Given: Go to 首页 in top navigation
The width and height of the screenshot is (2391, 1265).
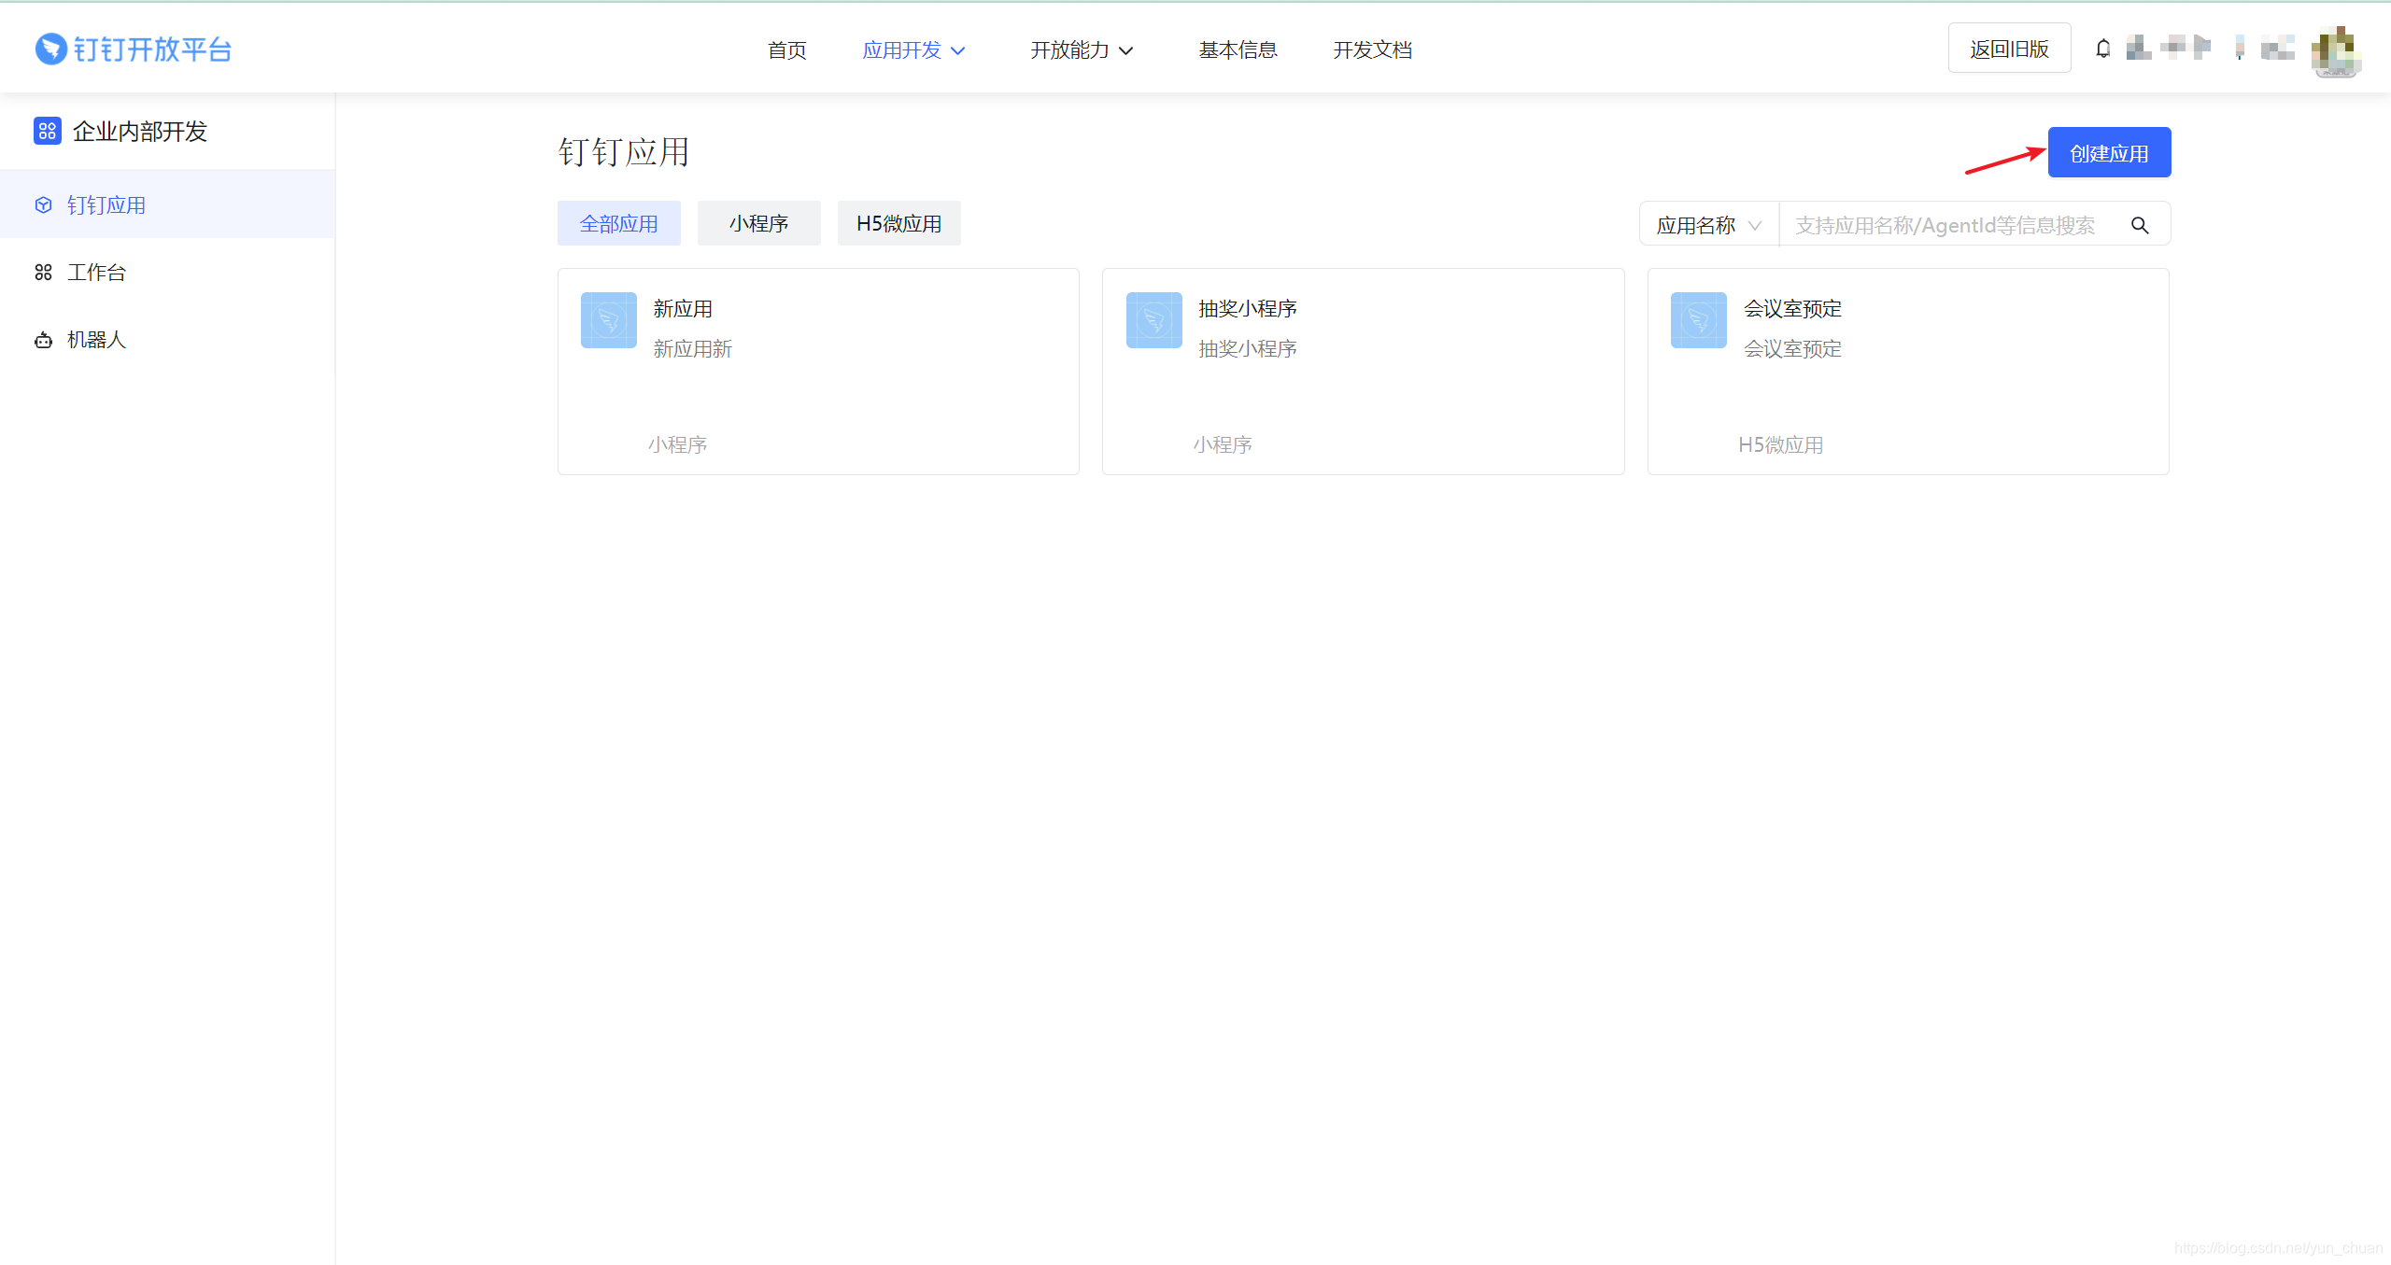Looking at the screenshot, I should click(x=787, y=49).
